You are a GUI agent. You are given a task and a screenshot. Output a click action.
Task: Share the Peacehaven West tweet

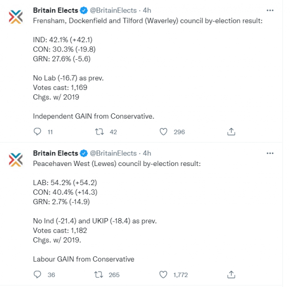[x=231, y=275]
